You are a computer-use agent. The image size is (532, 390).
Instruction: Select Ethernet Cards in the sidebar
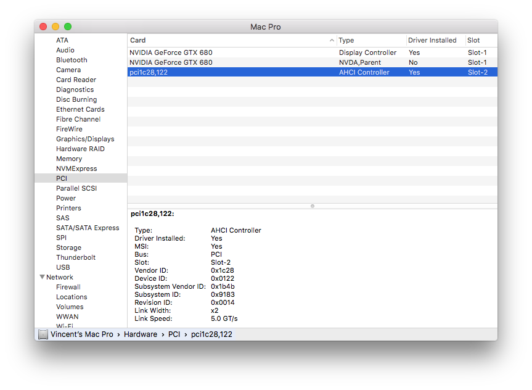[x=80, y=109]
